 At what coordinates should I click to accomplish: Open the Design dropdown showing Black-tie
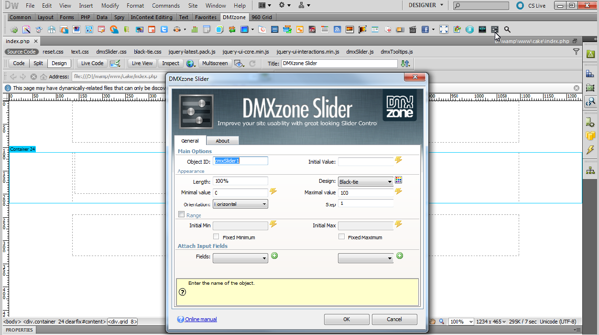(366, 182)
